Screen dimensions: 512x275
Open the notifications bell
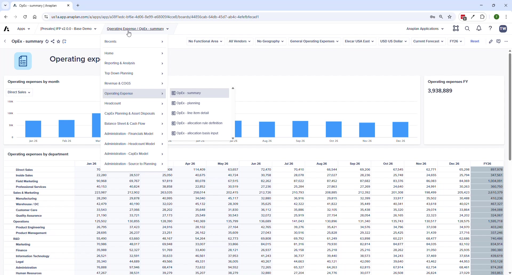[479, 29]
